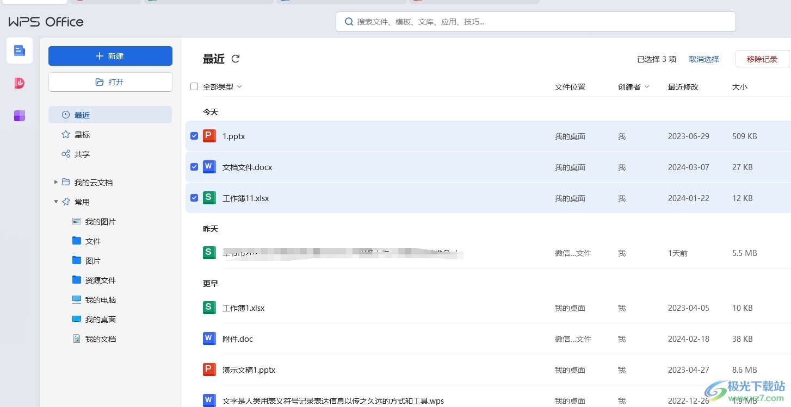Click size 509 KB in 1.pptx row
This screenshot has height=407, width=791.
(745, 136)
